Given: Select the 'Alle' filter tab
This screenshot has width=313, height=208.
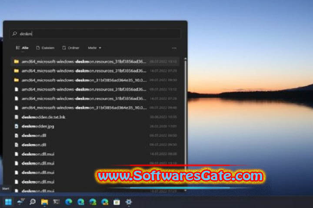Looking at the screenshot, I should click(22, 48).
